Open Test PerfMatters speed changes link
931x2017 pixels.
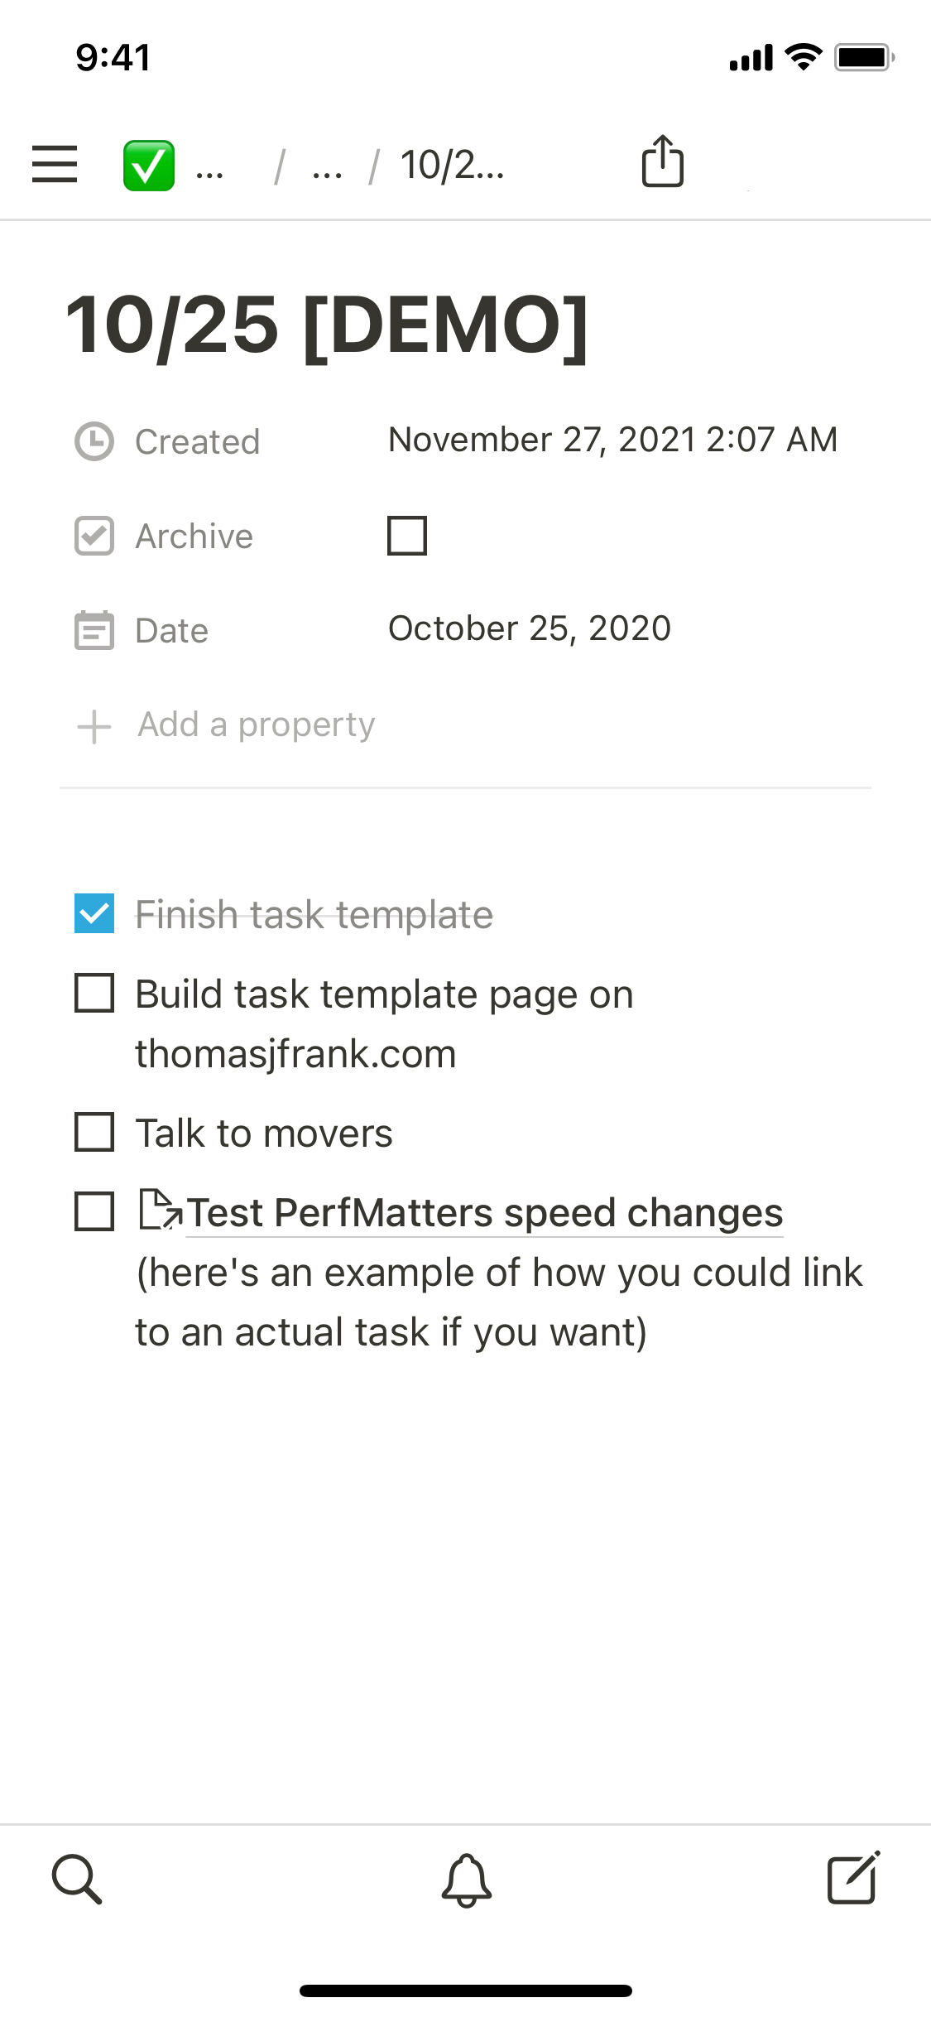click(485, 1213)
